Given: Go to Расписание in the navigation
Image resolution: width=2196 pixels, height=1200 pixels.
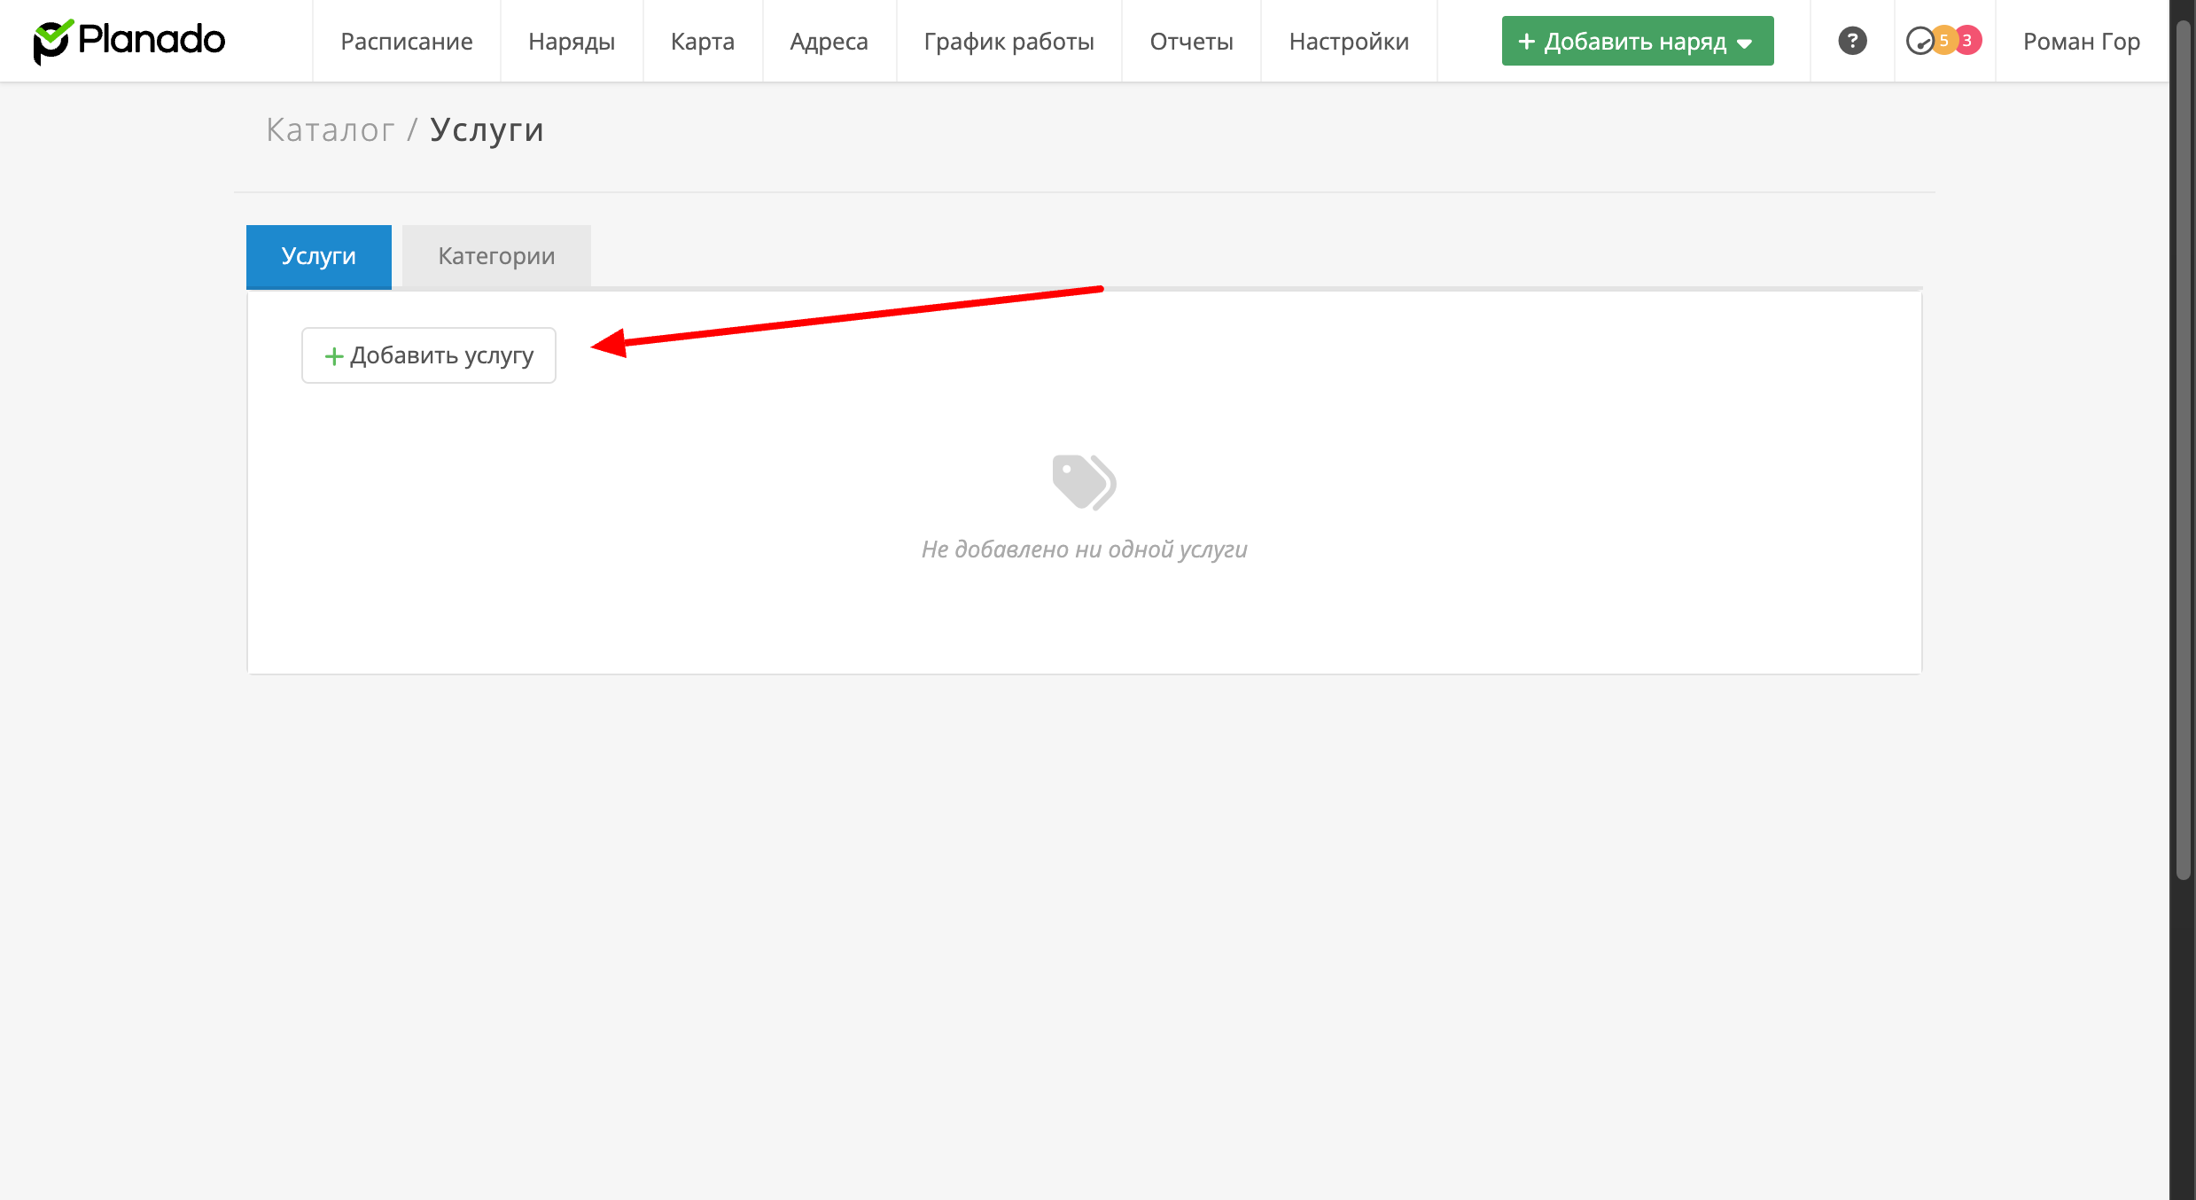Looking at the screenshot, I should coord(406,42).
